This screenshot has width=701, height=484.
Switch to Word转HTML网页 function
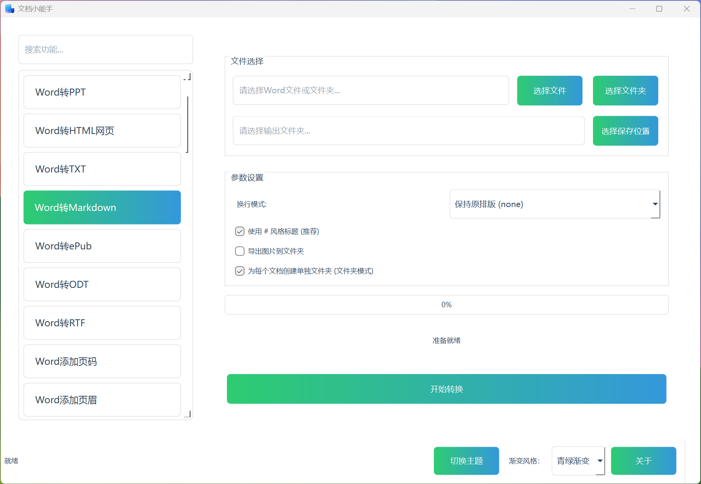pos(102,131)
